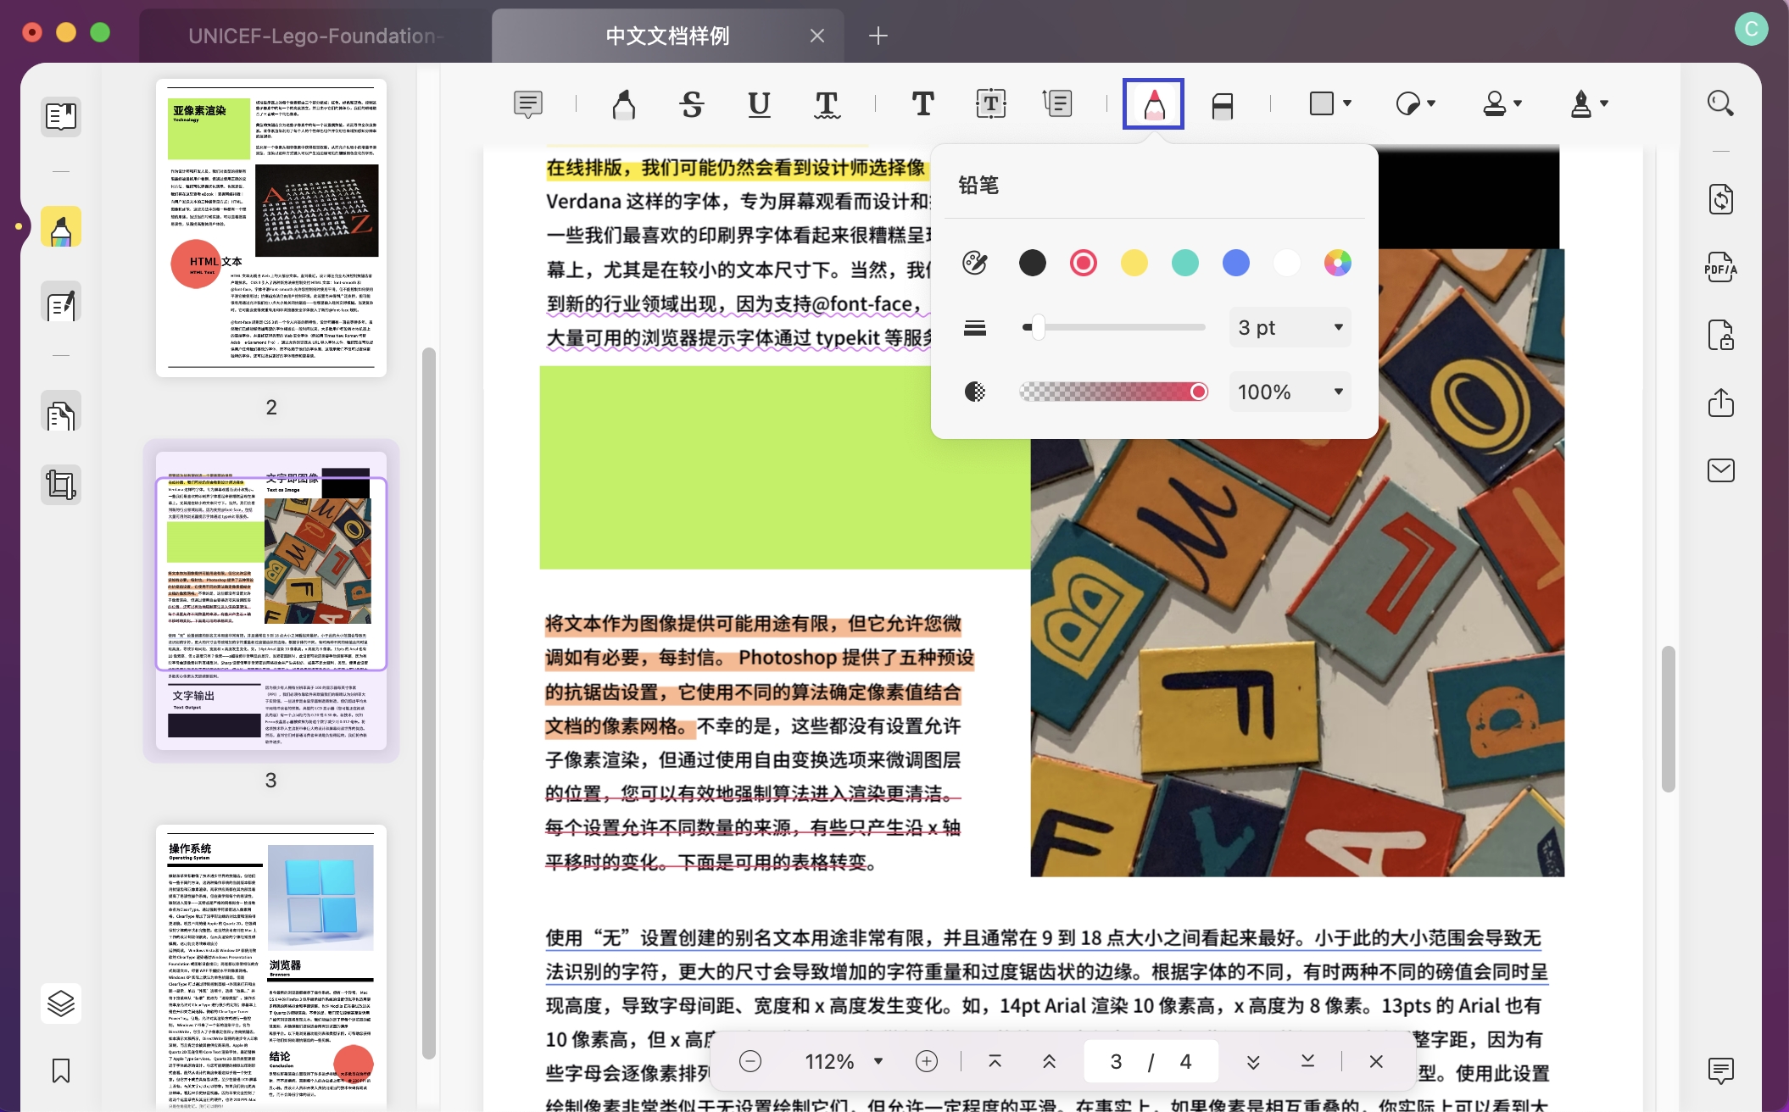Open the edit PDF mode sidebar icon
This screenshot has height=1112, width=1789.
[x=61, y=303]
